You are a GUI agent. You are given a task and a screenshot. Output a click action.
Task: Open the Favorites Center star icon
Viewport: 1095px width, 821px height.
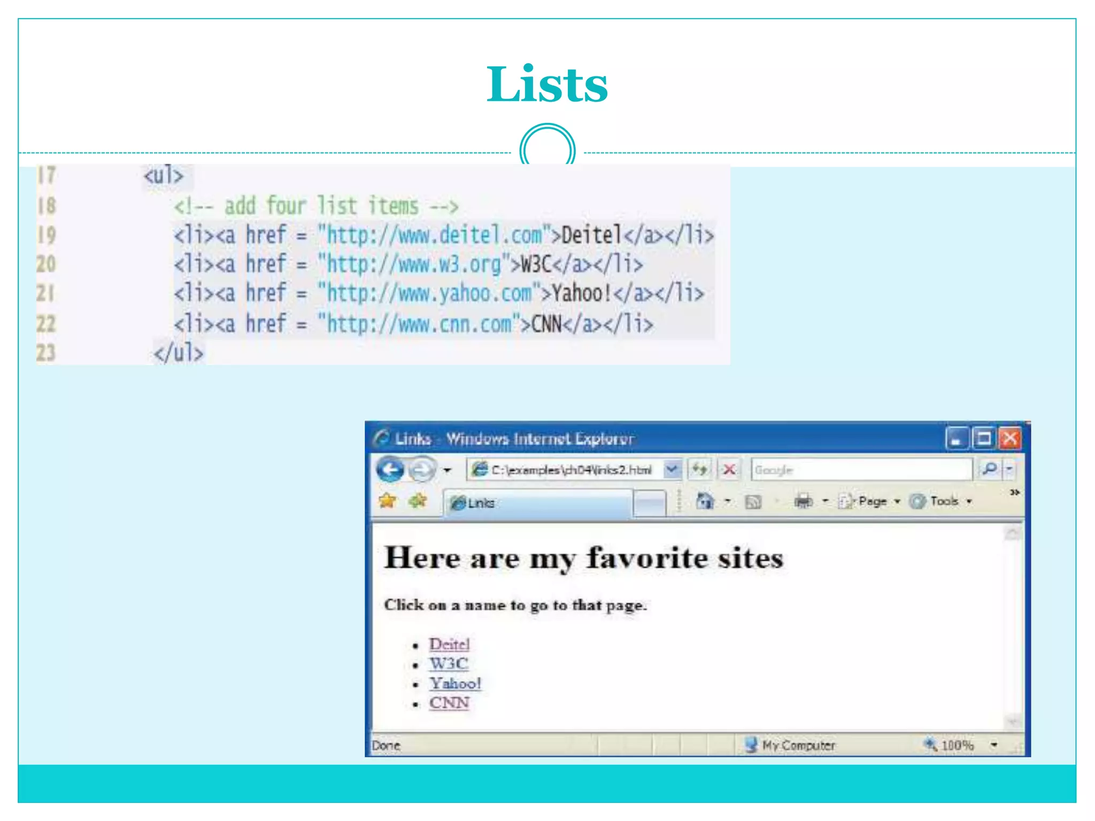[387, 501]
